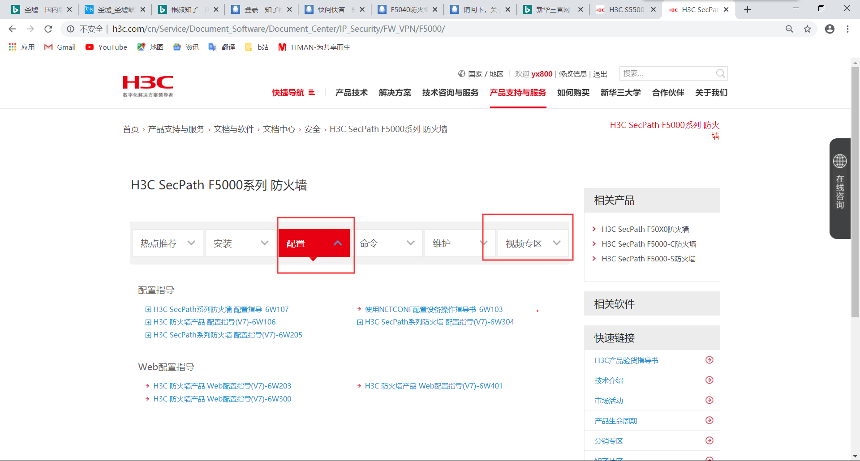Open the b站 bookmark folder

point(257,47)
